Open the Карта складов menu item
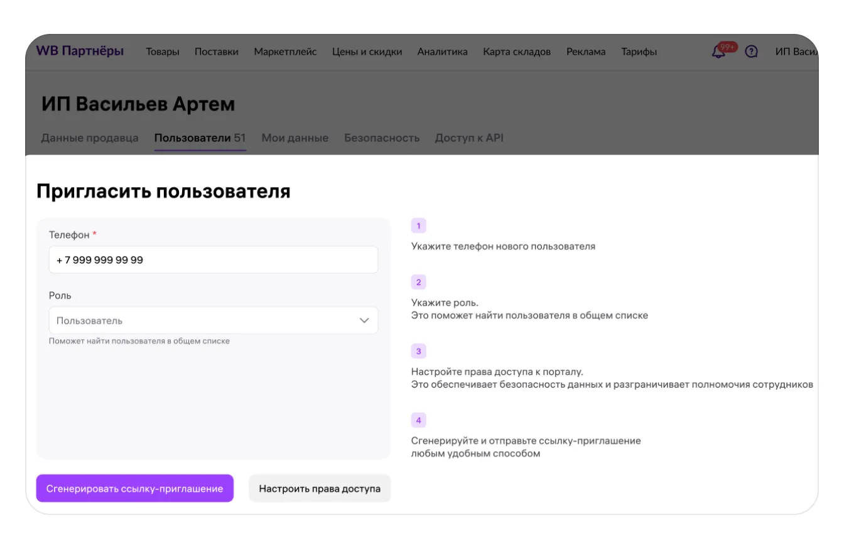 coord(516,52)
